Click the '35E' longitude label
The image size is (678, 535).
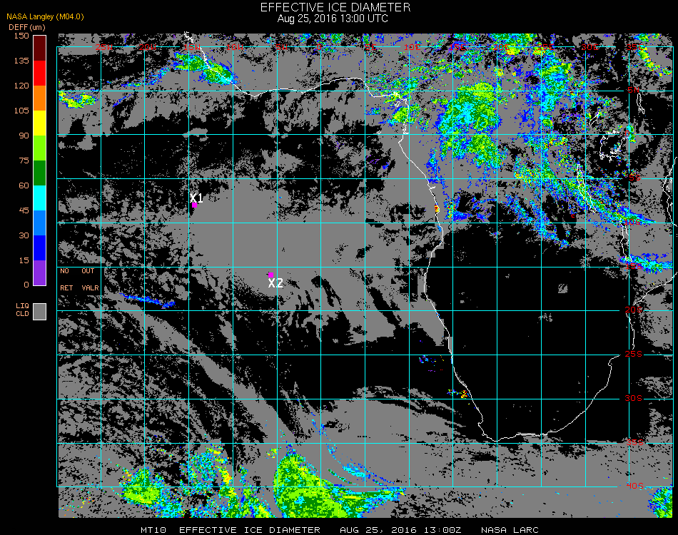(634, 47)
